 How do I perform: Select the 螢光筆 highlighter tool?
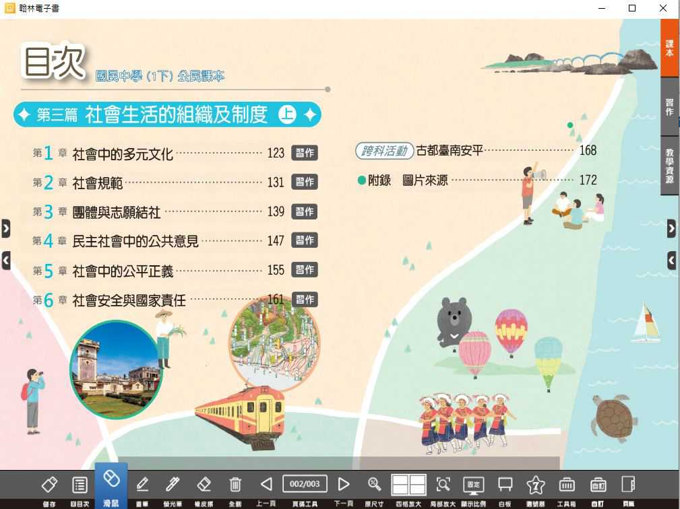(x=173, y=484)
